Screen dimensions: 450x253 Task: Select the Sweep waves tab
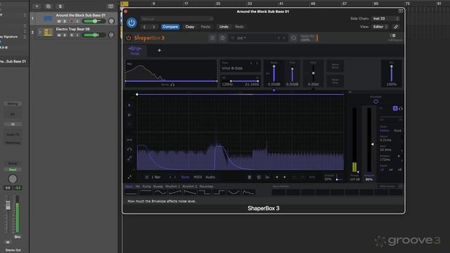pos(157,186)
